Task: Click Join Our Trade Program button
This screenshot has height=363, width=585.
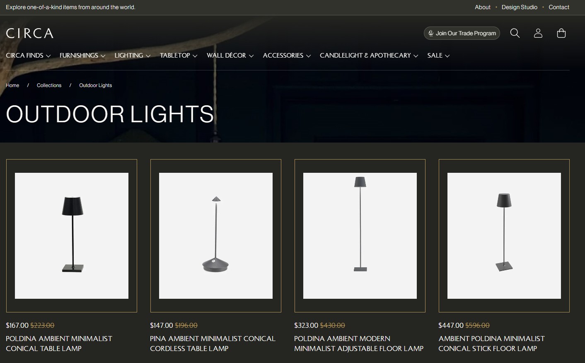Action: [462, 33]
